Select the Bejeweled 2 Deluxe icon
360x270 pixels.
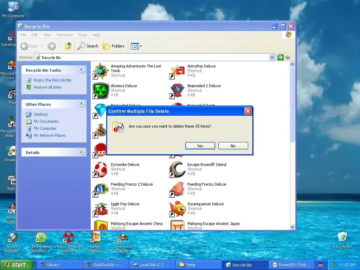(x=177, y=90)
